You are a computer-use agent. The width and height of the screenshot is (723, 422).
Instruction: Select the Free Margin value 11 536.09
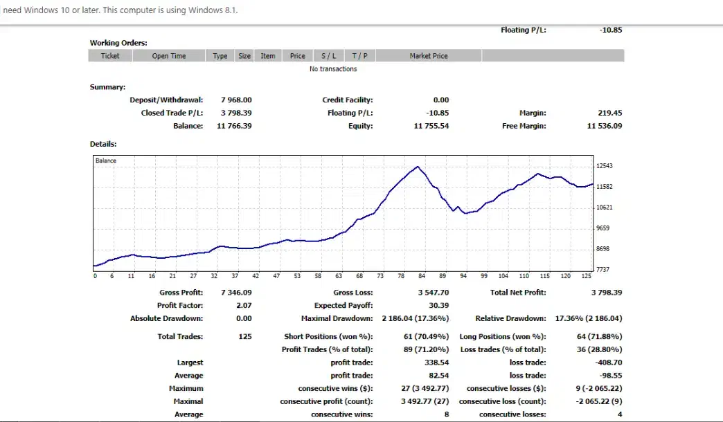[x=604, y=126]
